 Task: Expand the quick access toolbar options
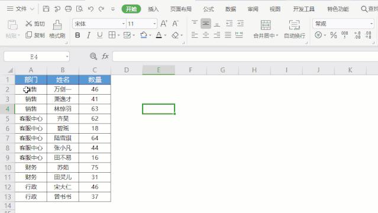tap(112, 9)
